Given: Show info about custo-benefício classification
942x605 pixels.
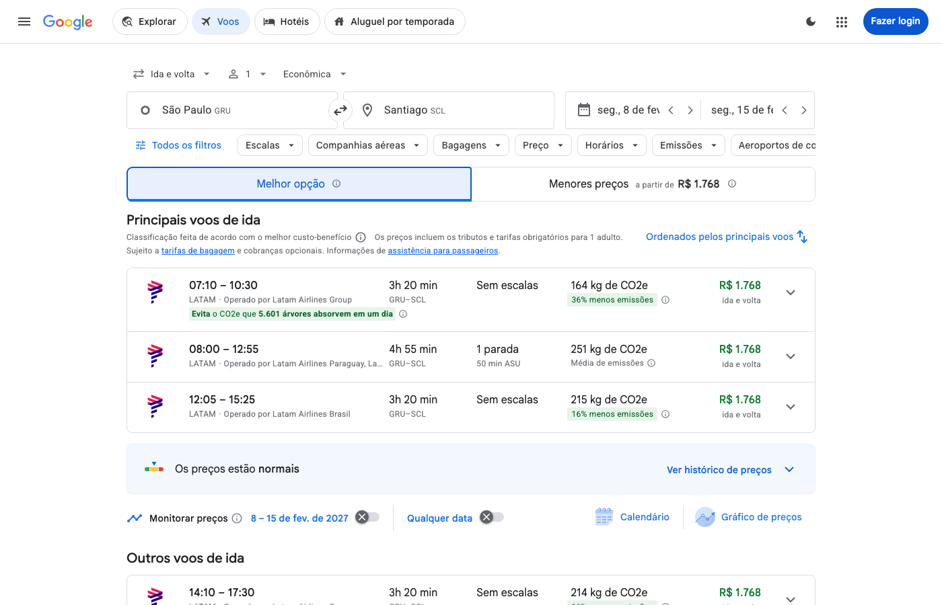Looking at the screenshot, I should tap(361, 237).
